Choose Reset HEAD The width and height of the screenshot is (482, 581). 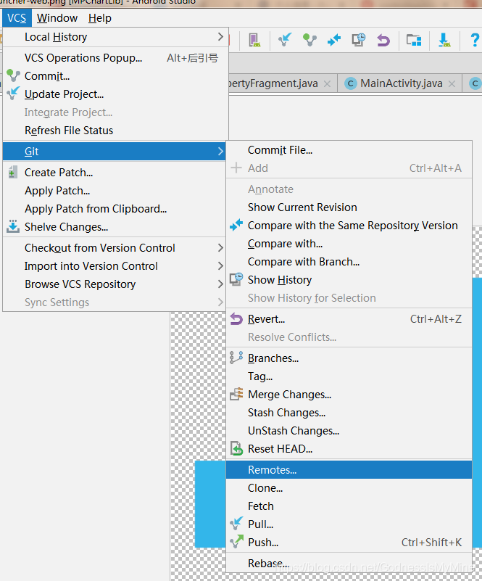click(349, 449)
